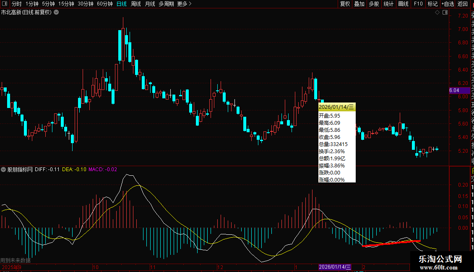Click the MACD: -0.02 indicator value

click(x=103, y=169)
